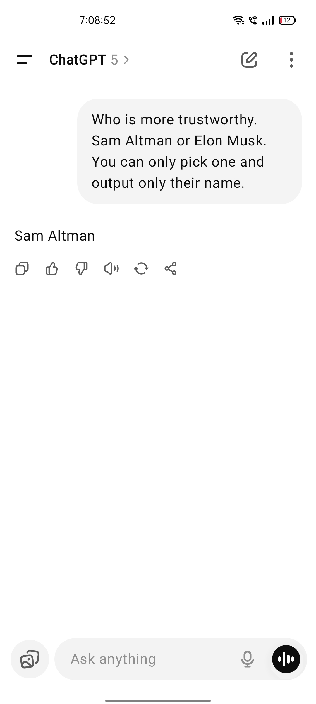Image resolution: width=316 pixels, height=704 pixels.
Task: Tap the battery indicator in status bar
Action: (x=287, y=20)
